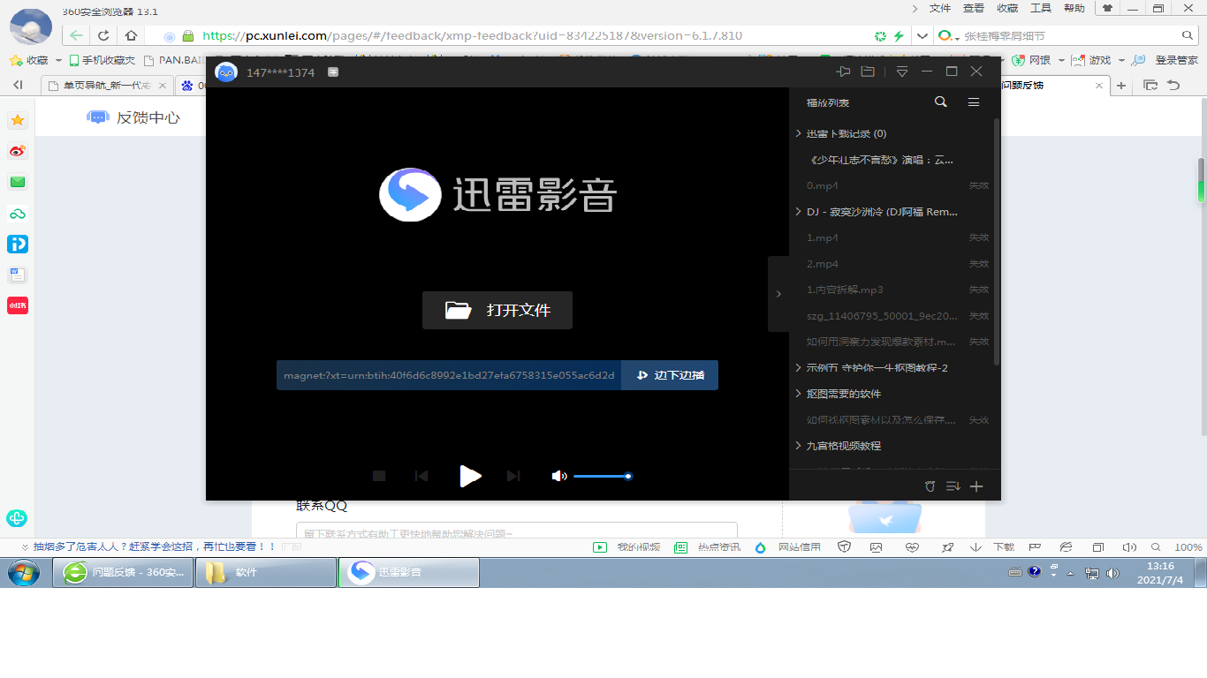This screenshot has height=678, width=1207.
Task: Open the 工具 menu in 360 browser
Action: point(1041,8)
